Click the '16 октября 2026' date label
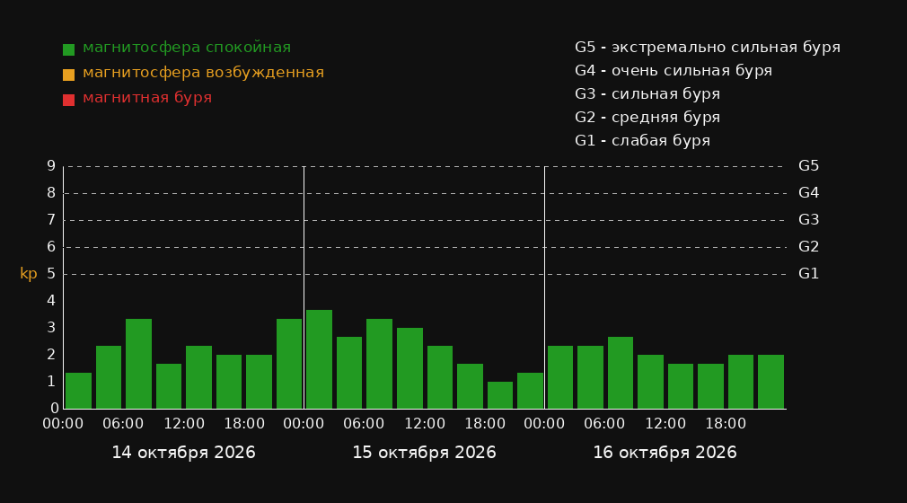 [x=665, y=453]
